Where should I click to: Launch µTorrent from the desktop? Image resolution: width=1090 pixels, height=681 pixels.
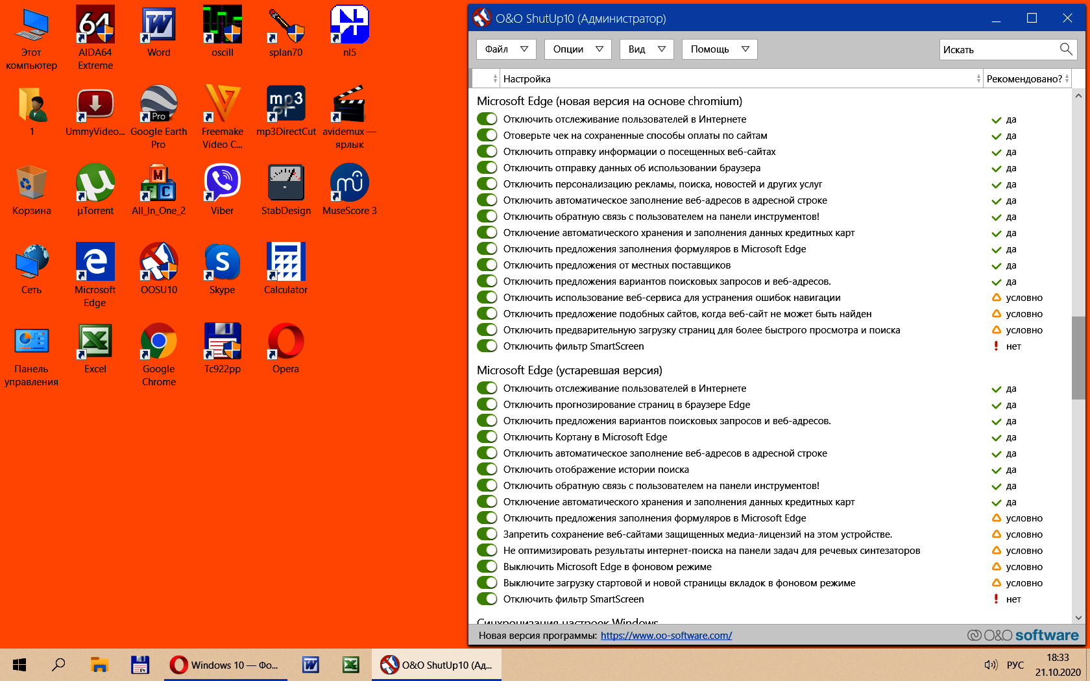pos(95,189)
